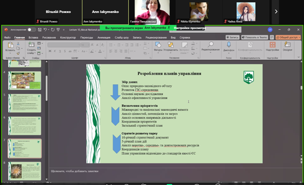This screenshot has width=304, height=185.
Task: Expand the Undo history arrow
Action: pyautogui.click(x=48, y=30)
